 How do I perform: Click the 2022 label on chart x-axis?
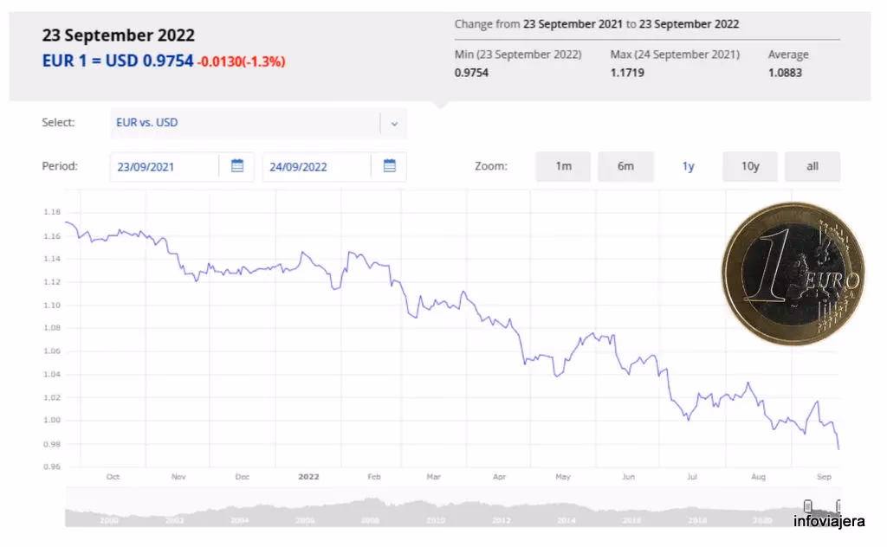click(x=308, y=476)
